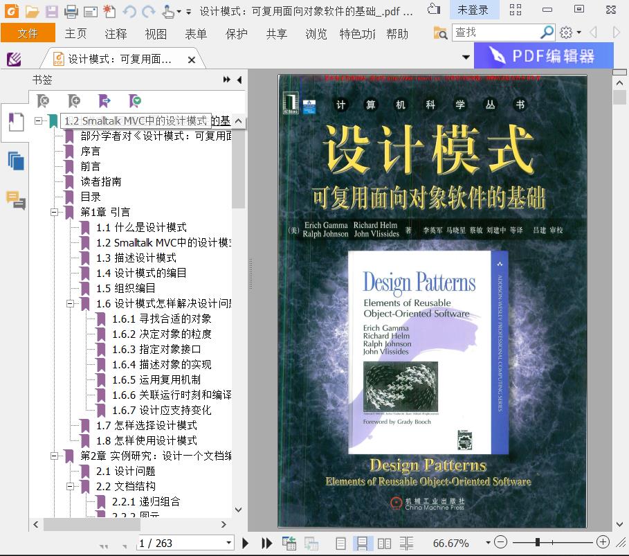Click the magnifier search icon
The width and height of the screenshot is (629, 556).
pyautogui.click(x=547, y=32)
